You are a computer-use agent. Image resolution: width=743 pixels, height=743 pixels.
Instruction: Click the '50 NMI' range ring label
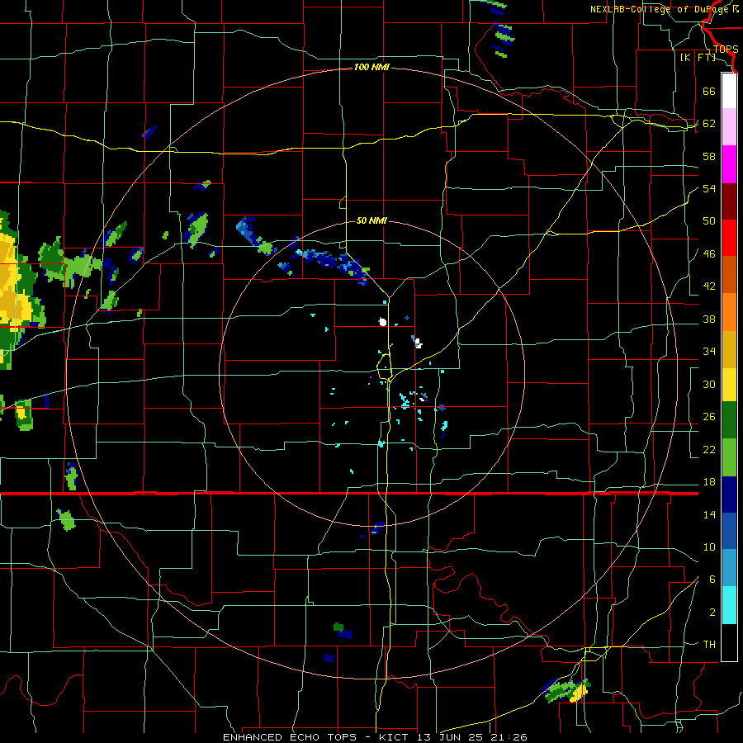pos(371,220)
